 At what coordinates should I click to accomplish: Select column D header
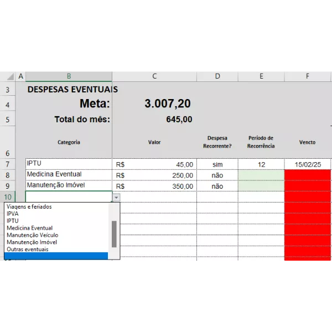[x=217, y=76]
